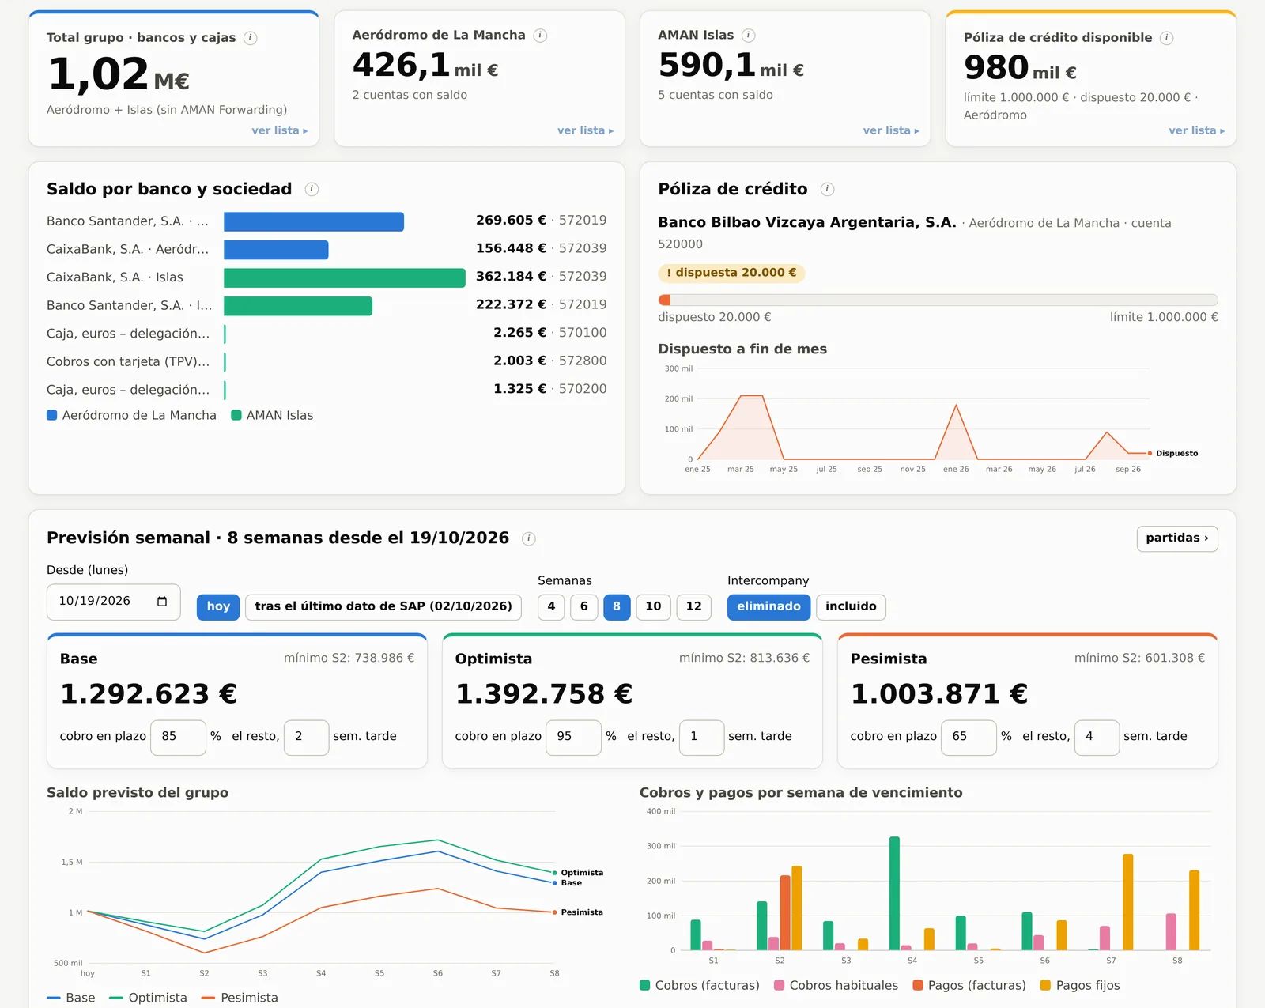Edit Base el resto semanas field
This screenshot has width=1265, height=1008.
(306, 737)
